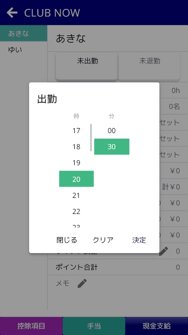Select the highlighted hour 20
Viewport: 188px width, 335px height.
tap(76, 179)
